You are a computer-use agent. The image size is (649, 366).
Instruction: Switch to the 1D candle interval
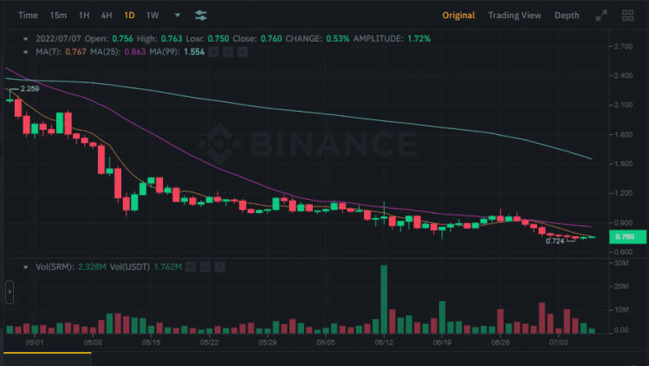(129, 16)
